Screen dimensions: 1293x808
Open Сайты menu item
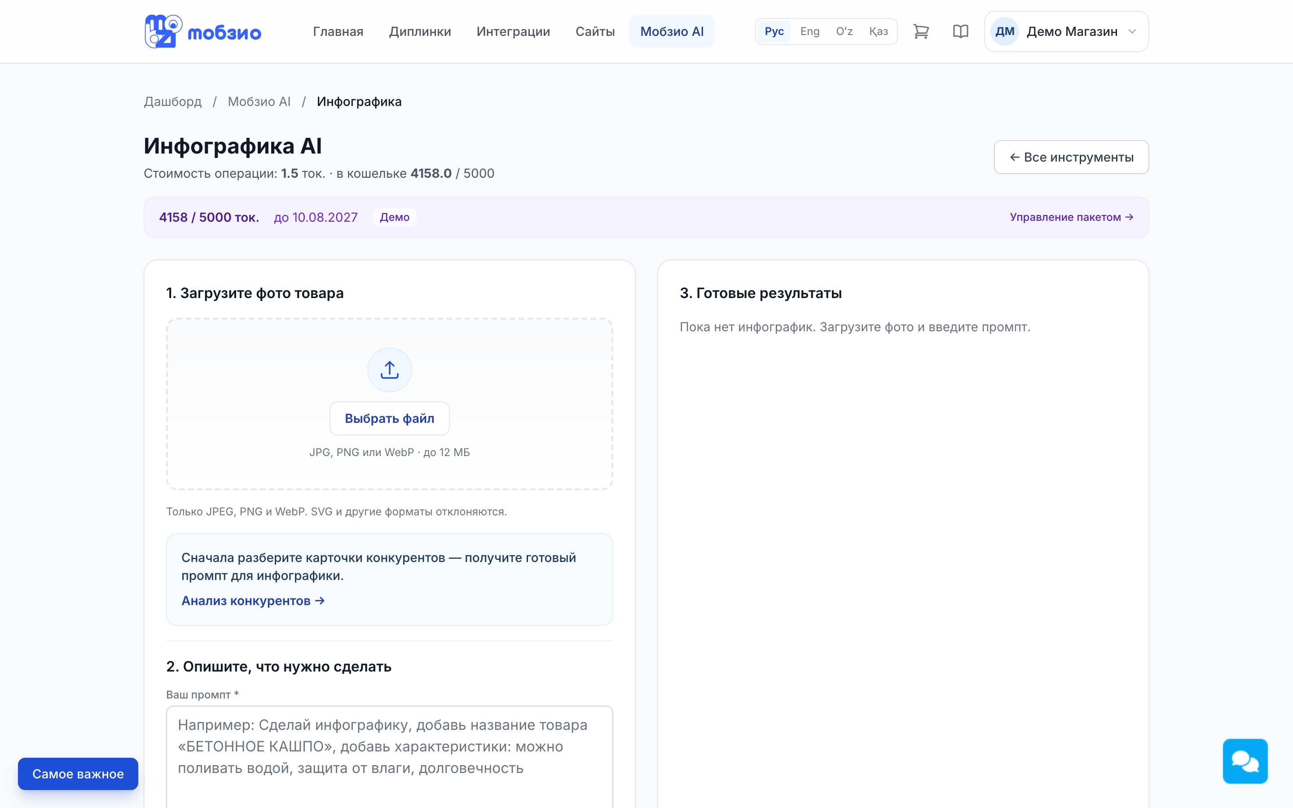595,31
